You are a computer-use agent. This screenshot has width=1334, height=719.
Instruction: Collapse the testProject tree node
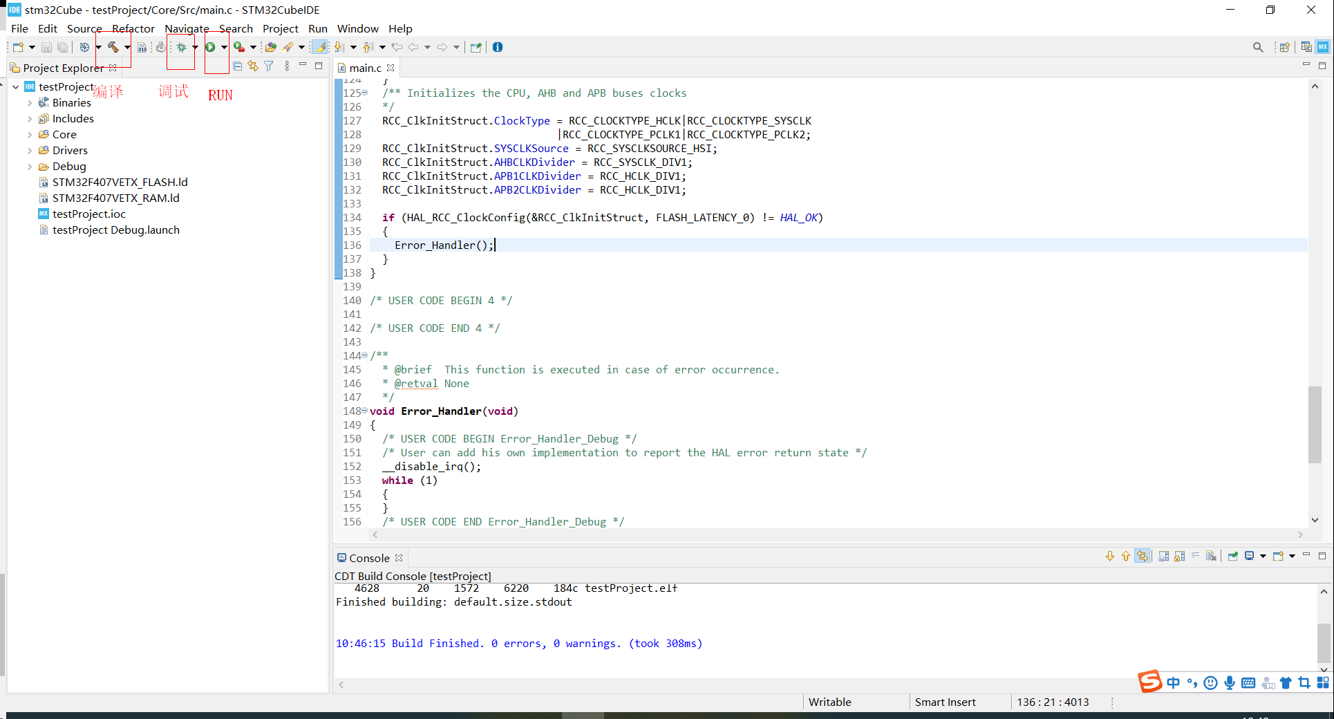[x=15, y=87]
